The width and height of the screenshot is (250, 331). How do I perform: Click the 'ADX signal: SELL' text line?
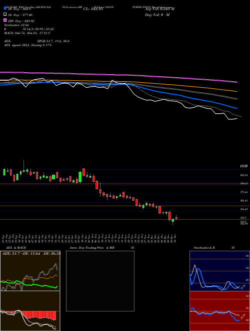[28, 45]
